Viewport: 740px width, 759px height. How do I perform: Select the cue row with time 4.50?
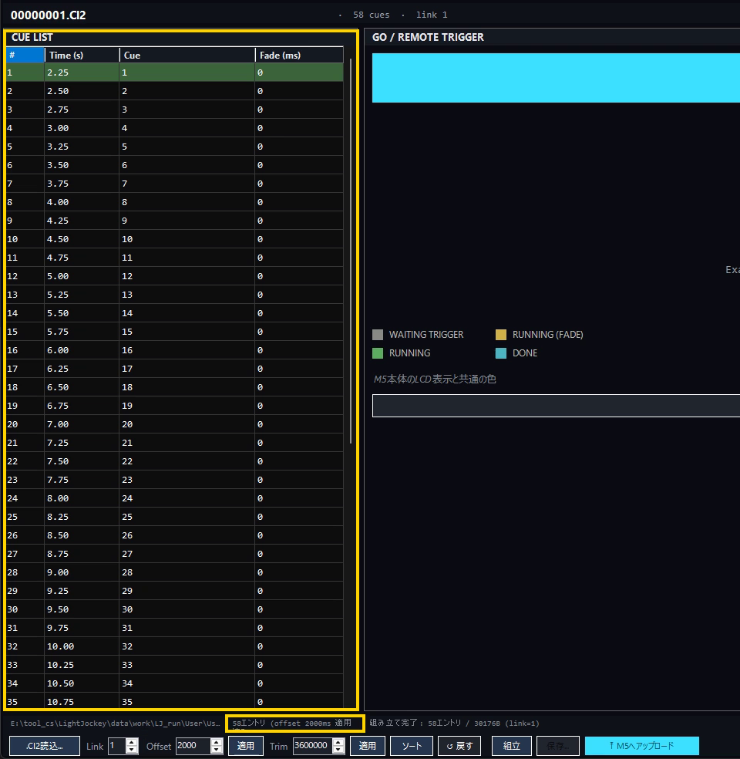(x=175, y=239)
